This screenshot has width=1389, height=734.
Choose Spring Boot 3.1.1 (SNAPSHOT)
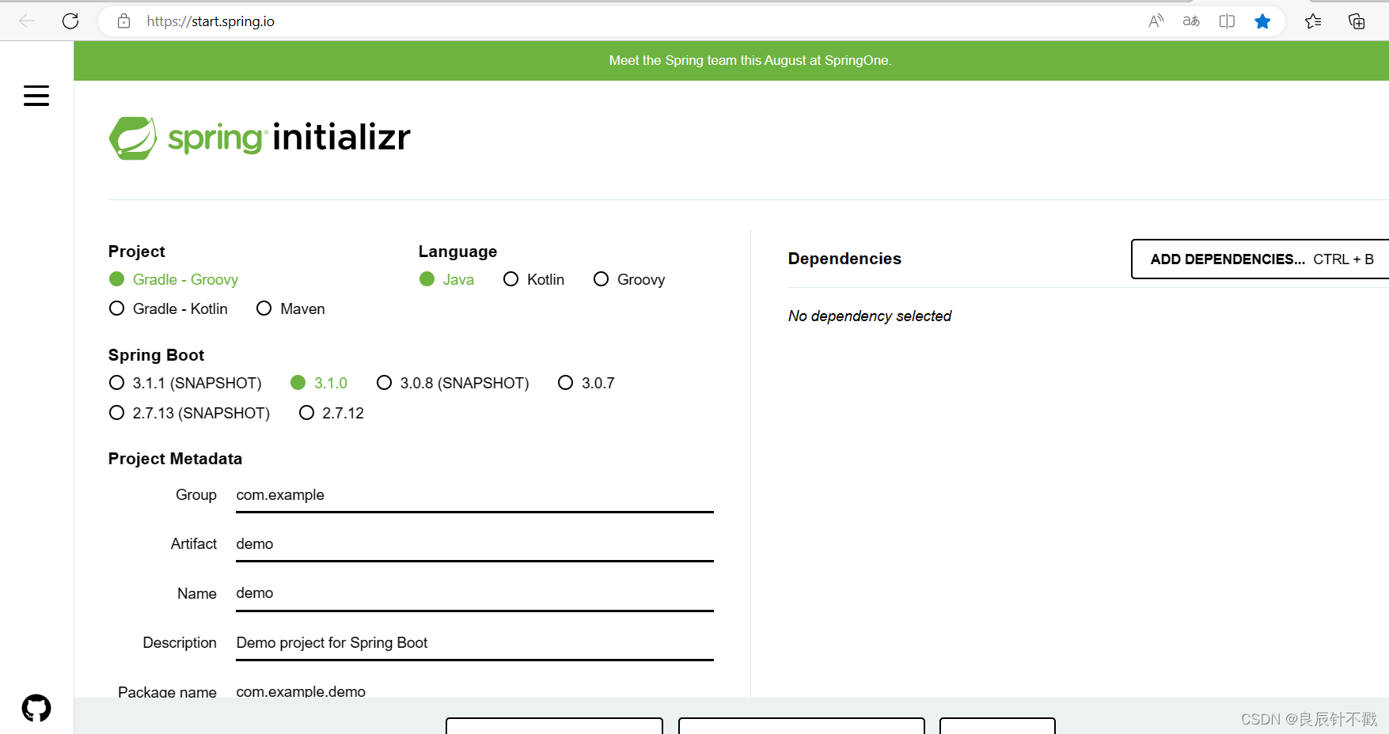[x=185, y=383]
